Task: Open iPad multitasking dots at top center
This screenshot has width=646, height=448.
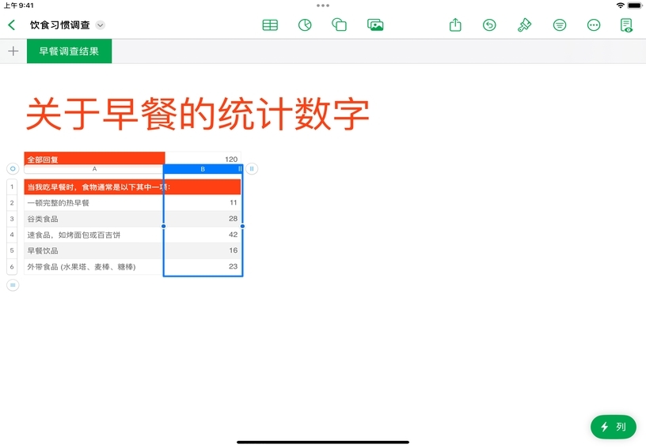Action: click(x=323, y=5)
